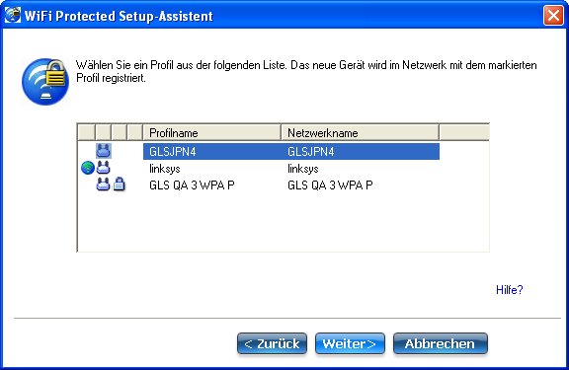Click the empty rightmost column header
The width and height of the screenshot is (569, 370).
464,132
